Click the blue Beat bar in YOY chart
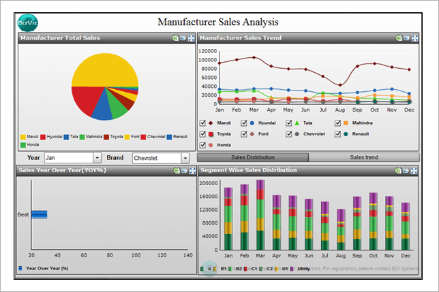Image resolution: width=439 pixels, height=292 pixels. [40, 214]
